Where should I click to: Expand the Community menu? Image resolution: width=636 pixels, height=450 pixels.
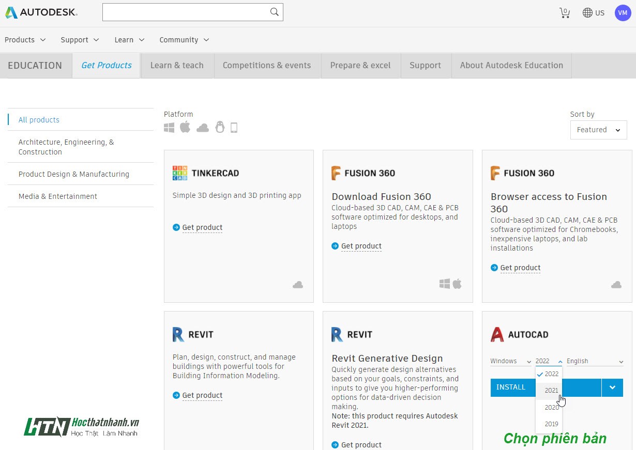click(x=185, y=40)
